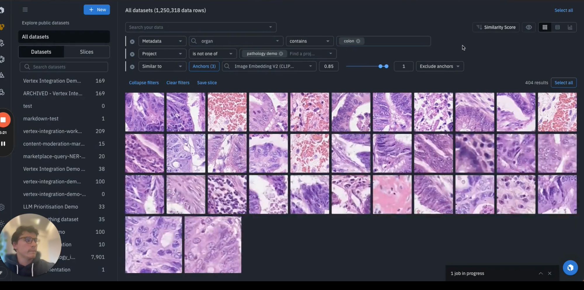Open the markdown-test dataset
Image resolution: width=584 pixels, height=290 pixels.
tap(64, 118)
